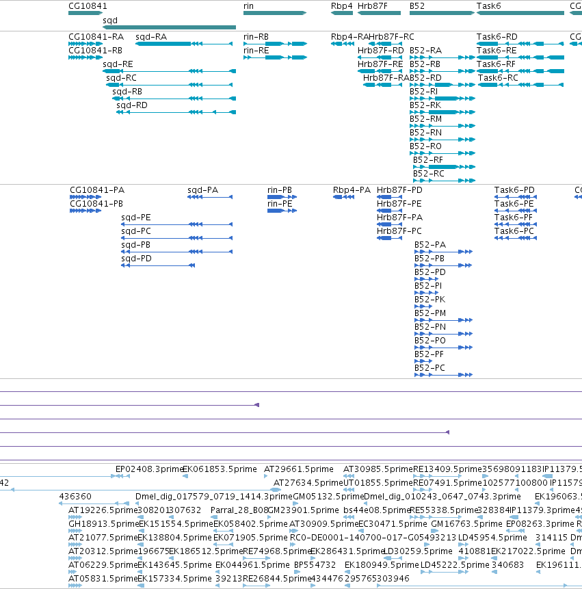Select the Task6-RC transcript label
Image resolution: width=582 pixels, height=589 pixels.
tap(498, 78)
